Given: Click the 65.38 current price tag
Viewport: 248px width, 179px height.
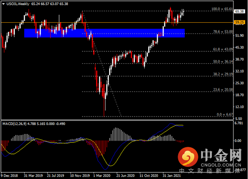Looking at the screenshot, I should coord(239,11).
